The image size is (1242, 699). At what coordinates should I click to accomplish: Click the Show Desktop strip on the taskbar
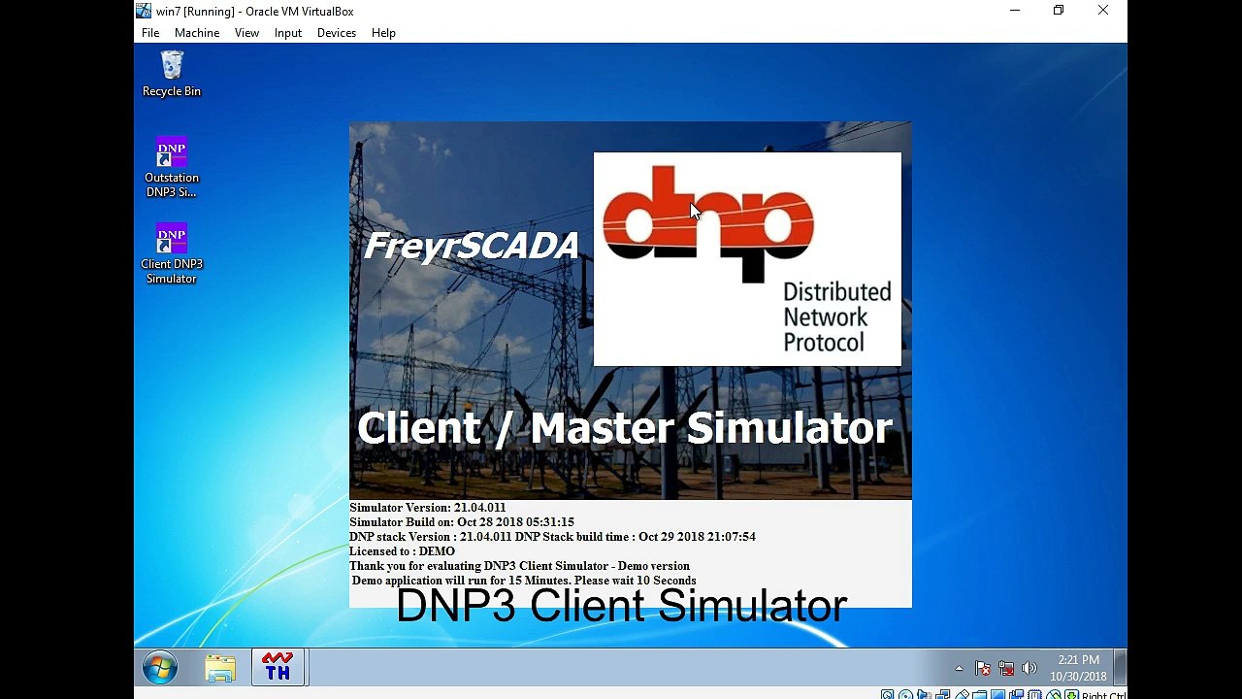(x=1120, y=668)
